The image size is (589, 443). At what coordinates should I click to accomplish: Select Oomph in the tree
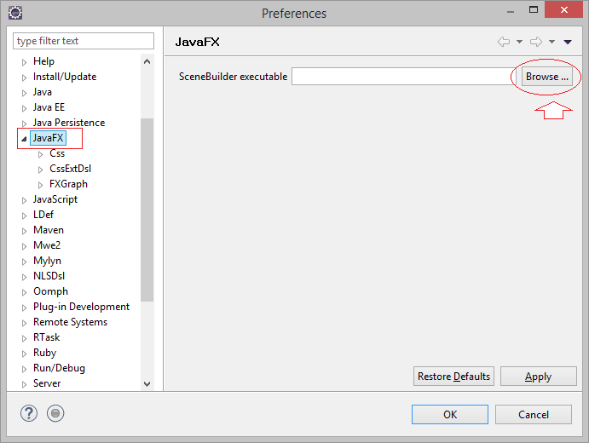(50, 291)
